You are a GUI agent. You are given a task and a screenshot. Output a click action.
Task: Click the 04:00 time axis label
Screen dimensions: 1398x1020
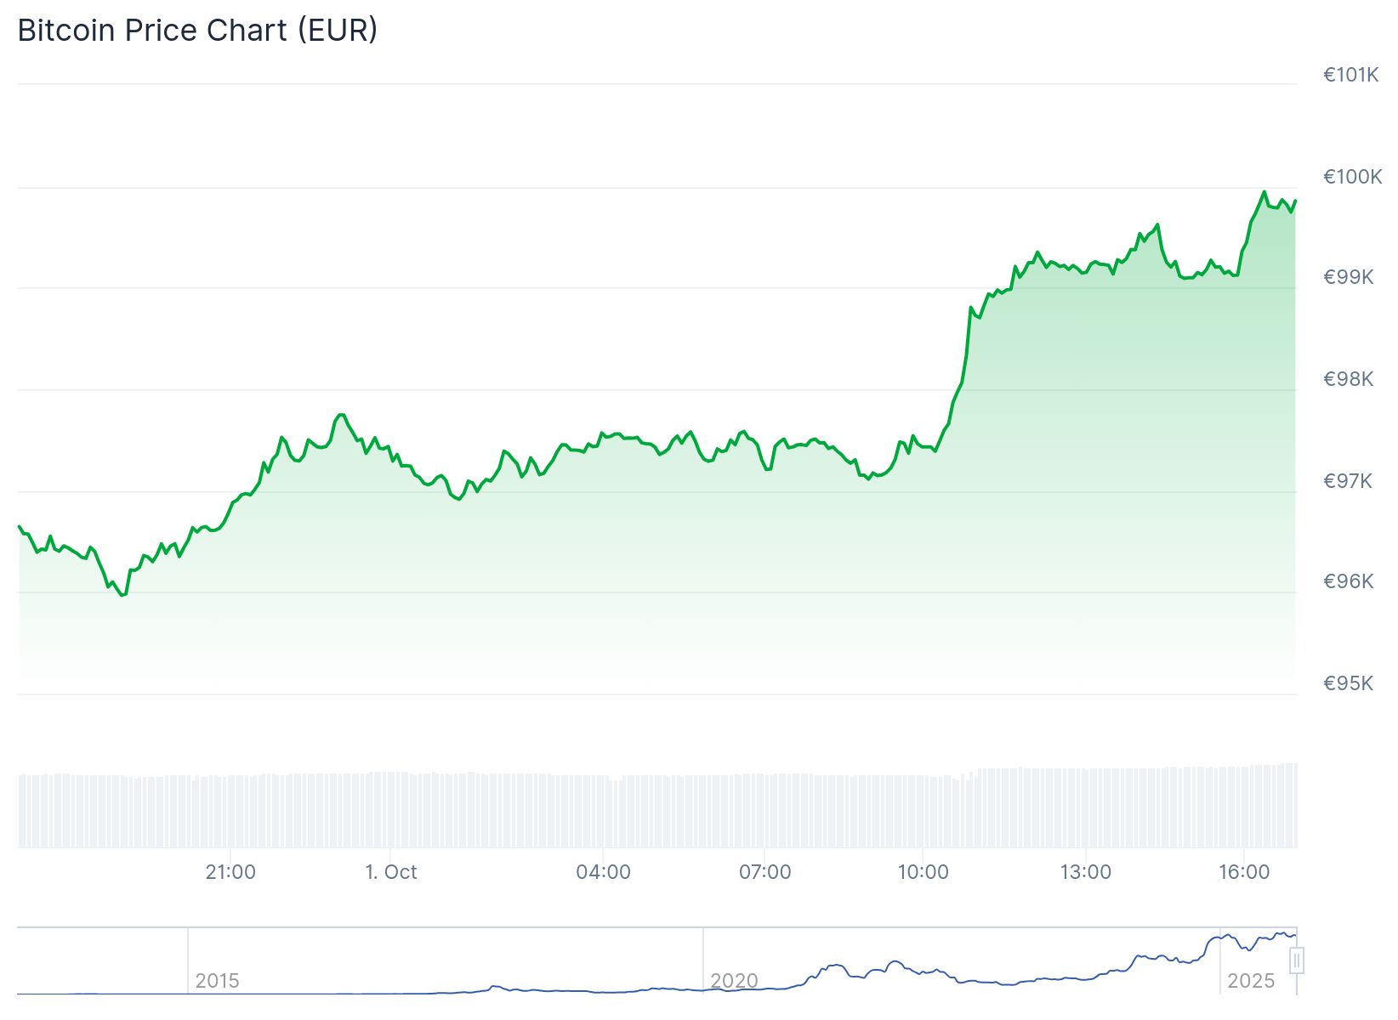click(603, 872)
